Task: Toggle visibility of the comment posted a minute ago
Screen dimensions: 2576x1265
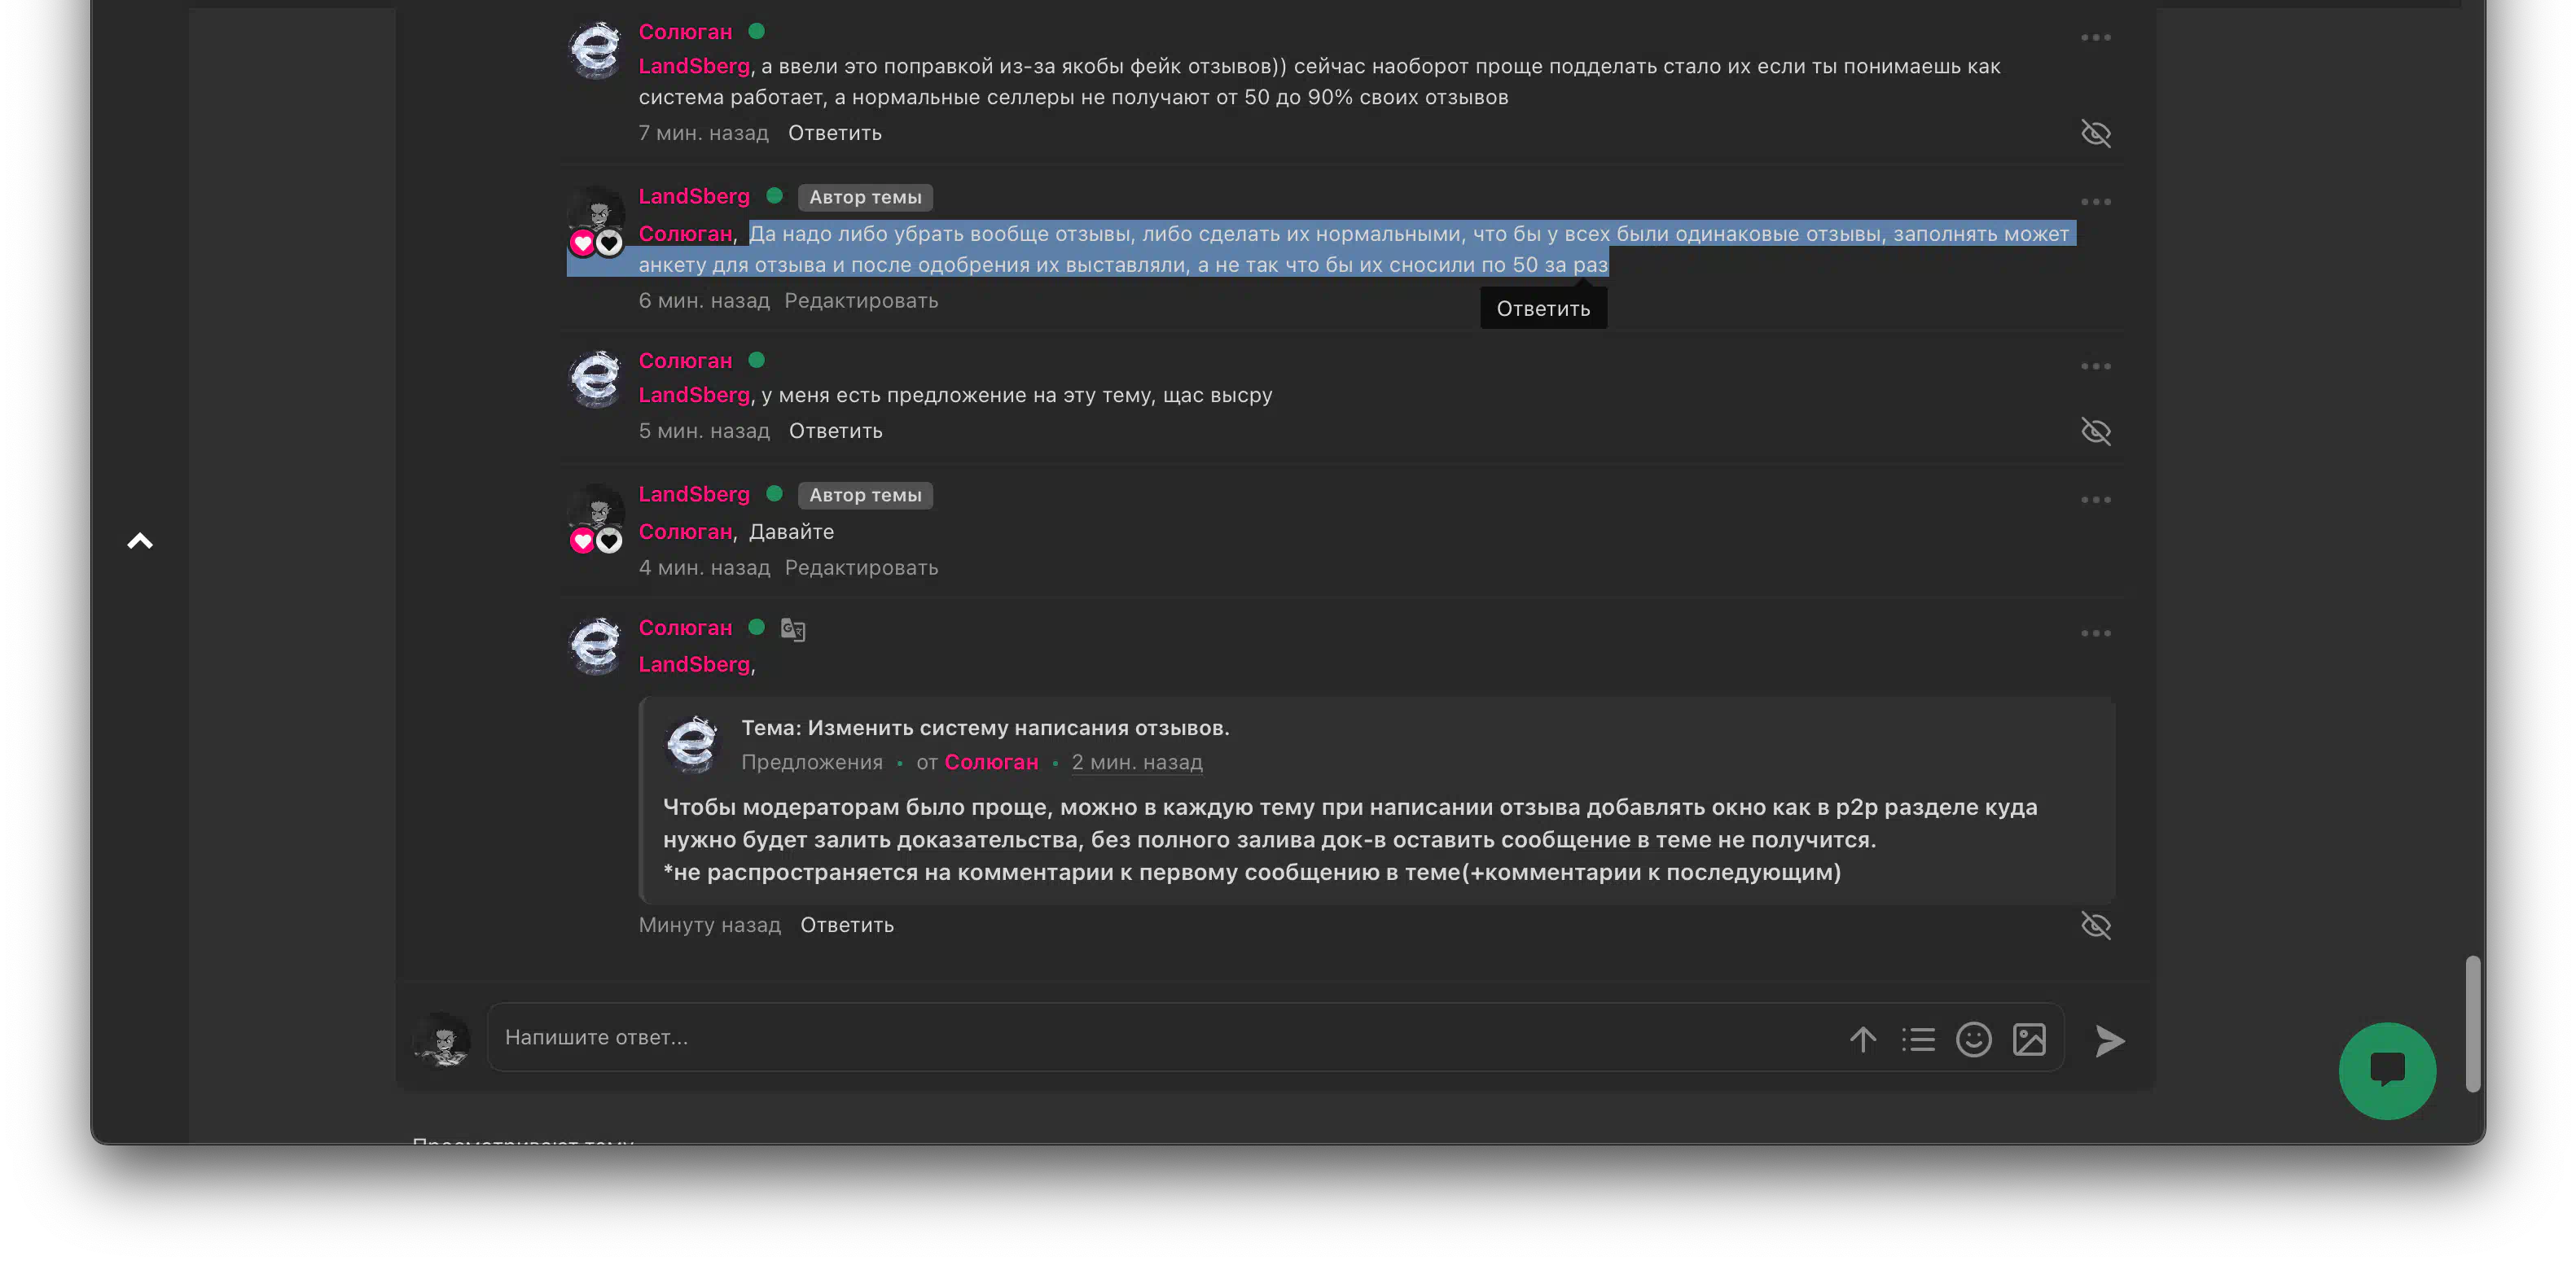Action: pyautogui.click(x=2095, y=926)
